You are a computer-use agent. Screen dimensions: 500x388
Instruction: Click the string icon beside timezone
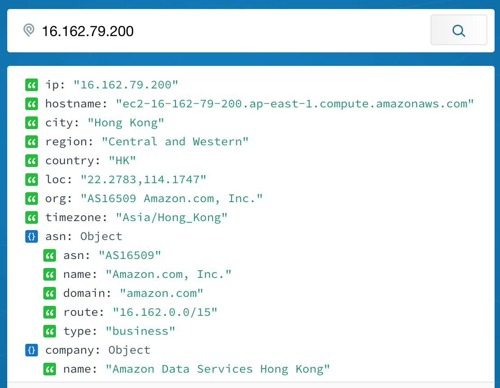[32, 218]
